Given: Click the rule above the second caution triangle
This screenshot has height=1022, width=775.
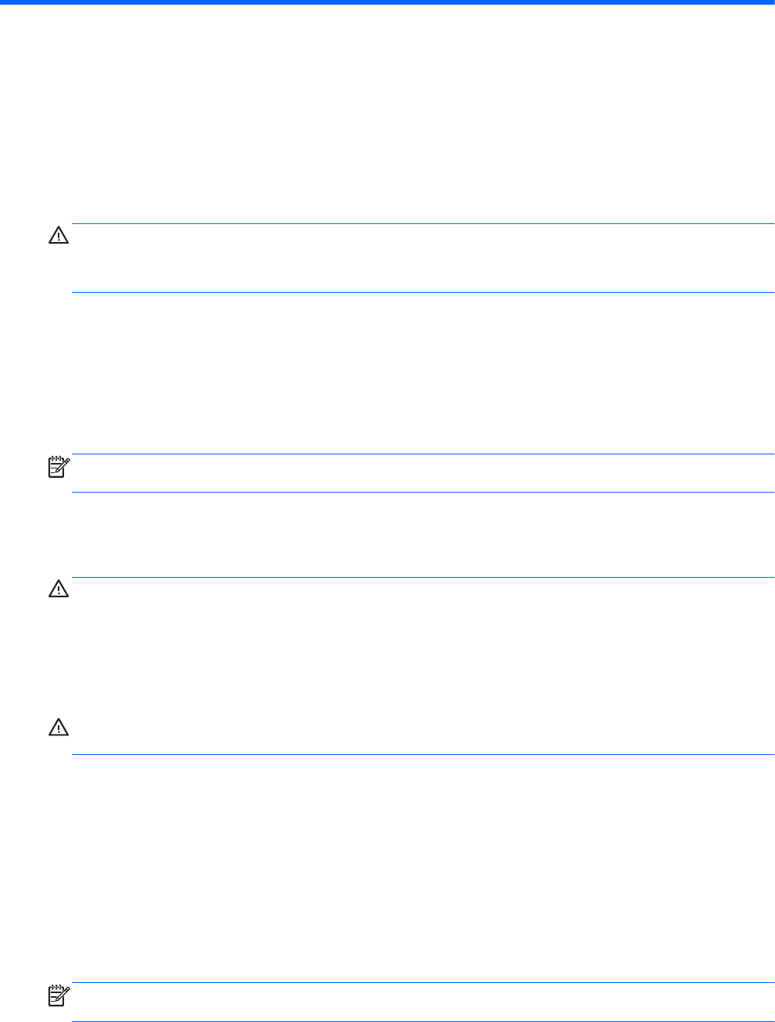Looking at the screenshot, I should click(422, 578).
